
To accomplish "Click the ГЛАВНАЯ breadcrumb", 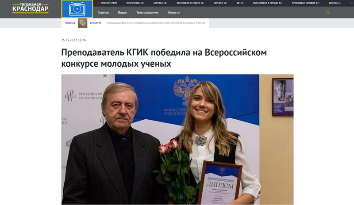I will click(x=70, y=23).
